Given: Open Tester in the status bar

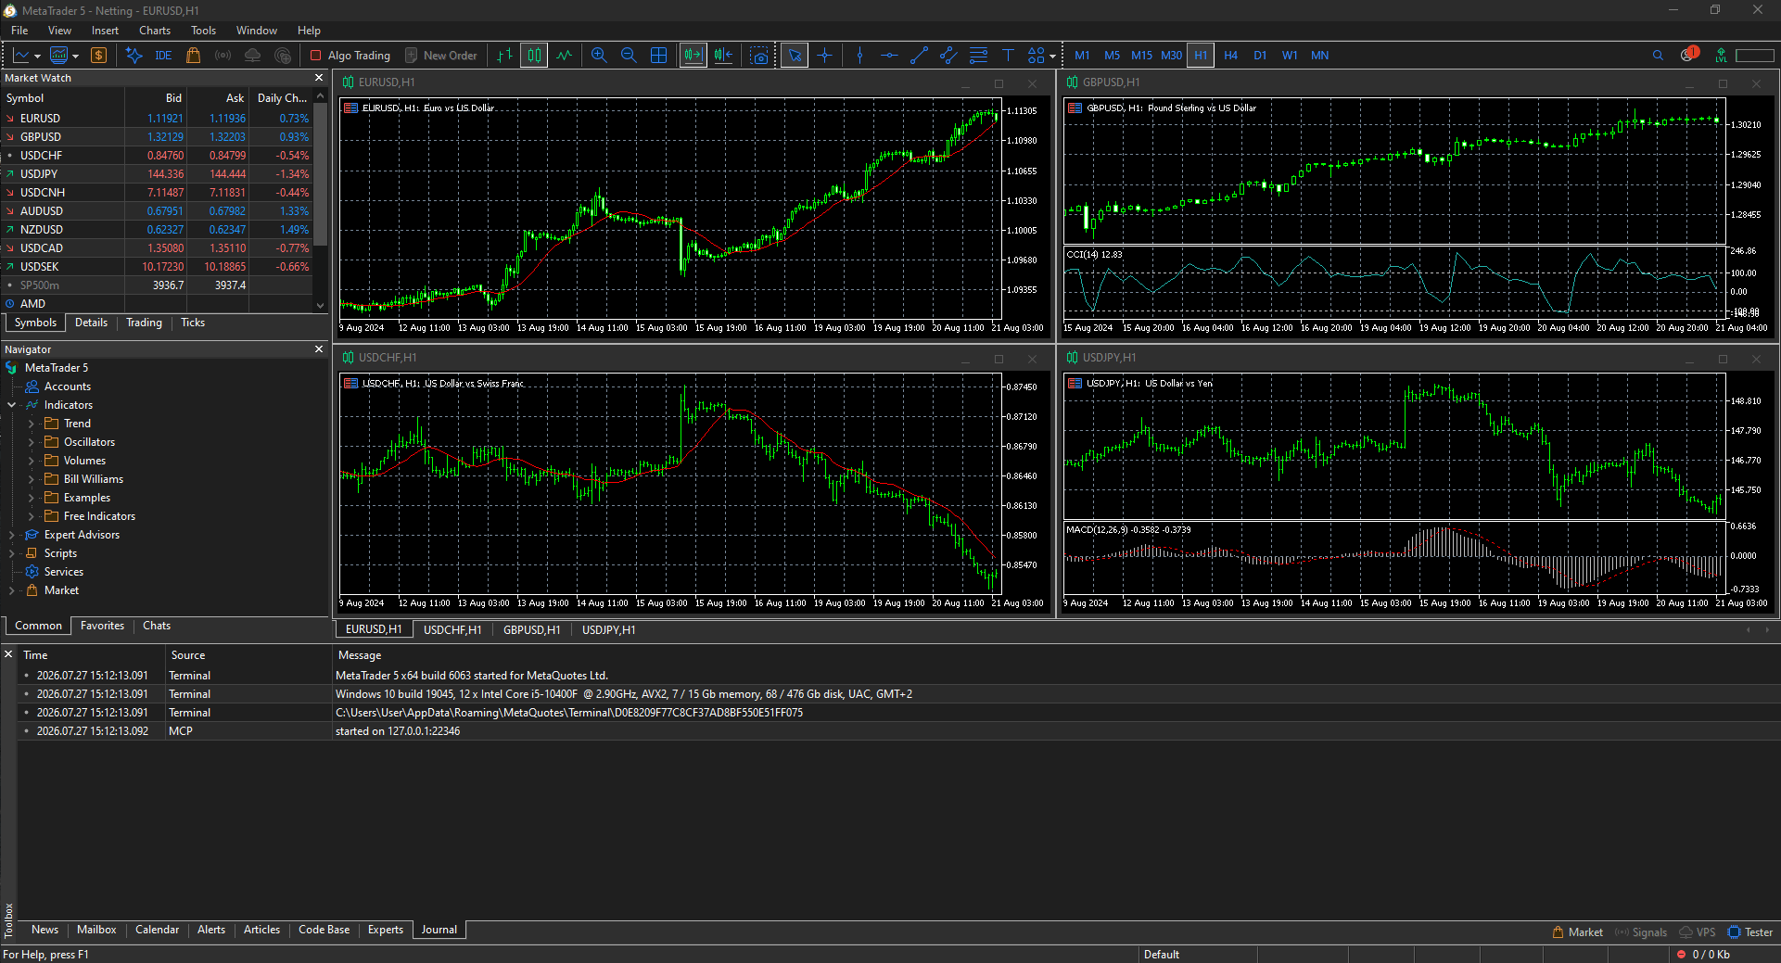Looking at the screenshot, I should point(1749,932).
